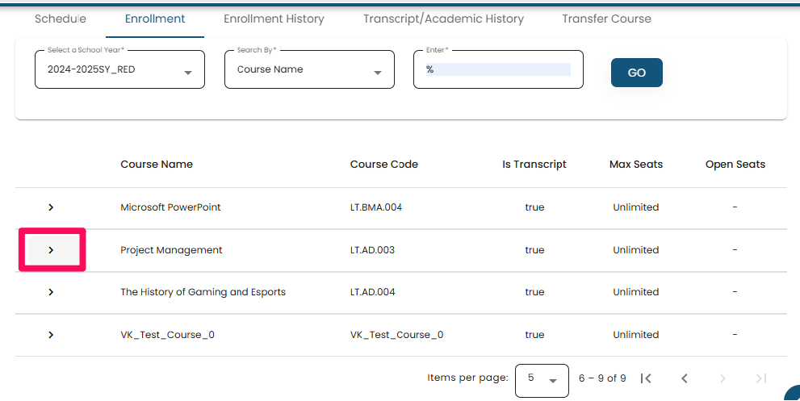Expand The History of Gaming and Esports row
Screen dimensions: 800x401
(x=51, y=292)
